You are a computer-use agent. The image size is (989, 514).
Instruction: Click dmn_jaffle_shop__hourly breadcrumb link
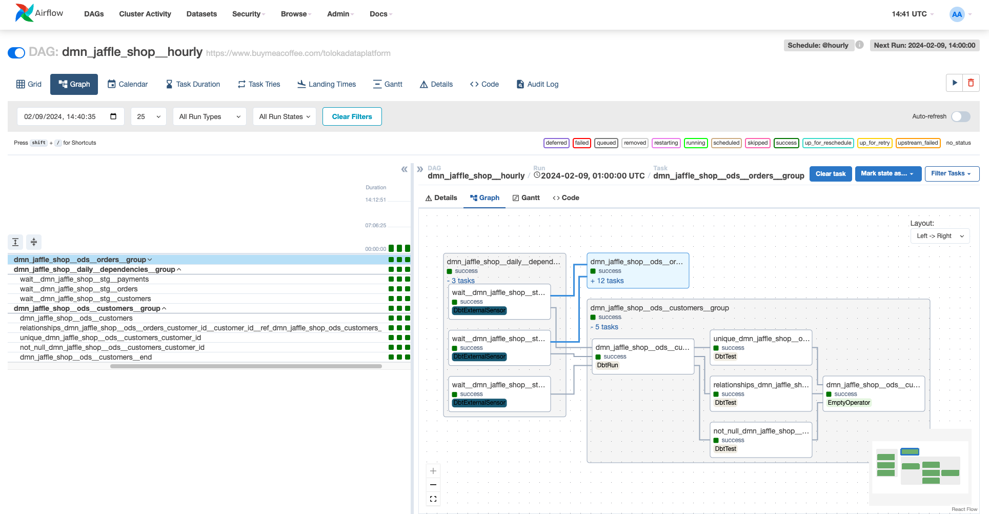pos(476,175)
